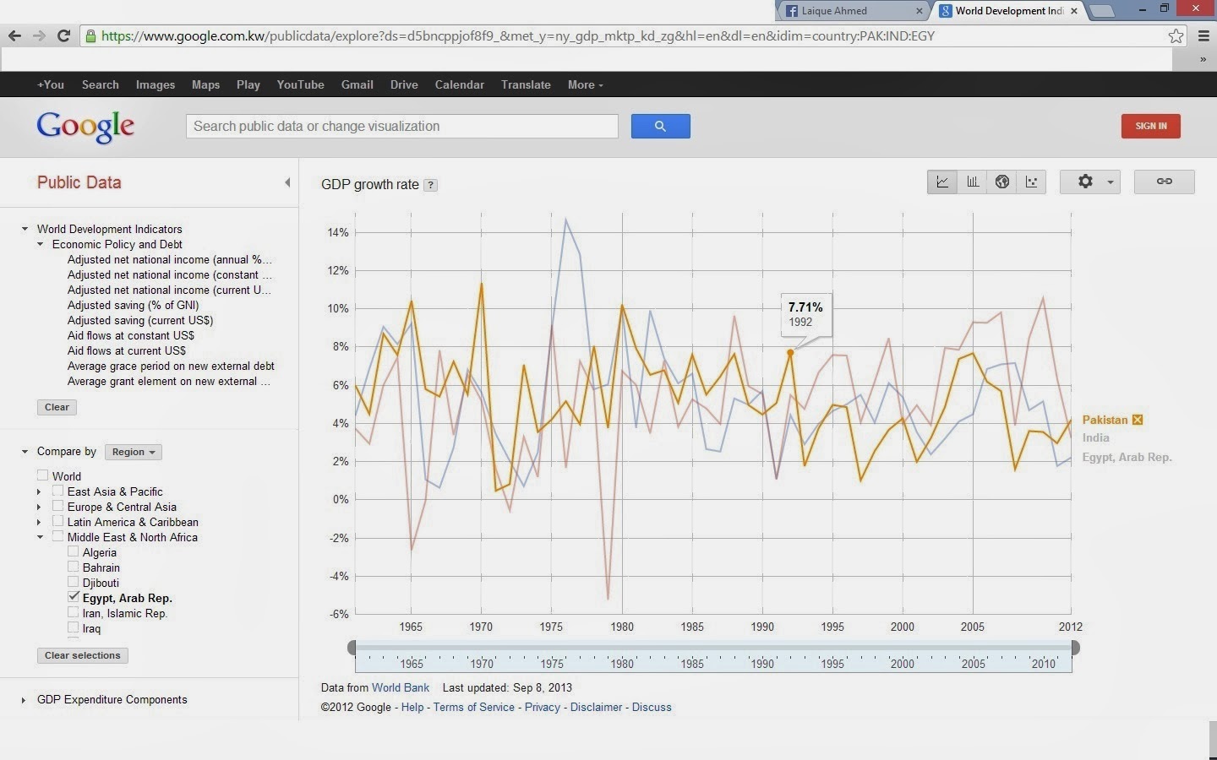Image resolution: width=1217 pixels, height=760 pixels.
Task: Check the Bahrain checkbox
Action: point(73,567)
